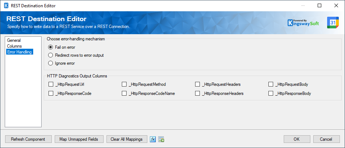This screenshot has width=345, height=148.
Task: Click the app icon in the title bar
Action: coord(6,6)
